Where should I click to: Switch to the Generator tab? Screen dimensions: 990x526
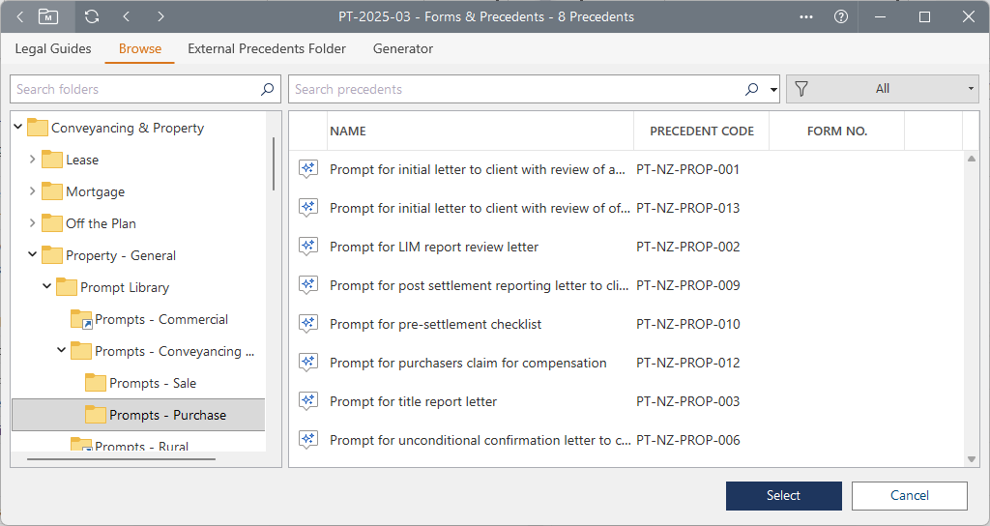(x=403, y=48)
